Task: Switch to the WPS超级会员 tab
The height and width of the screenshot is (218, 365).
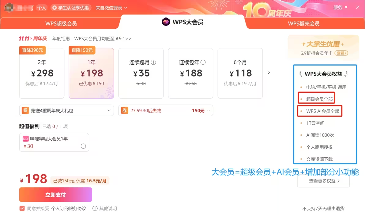Action: [61, 23]
